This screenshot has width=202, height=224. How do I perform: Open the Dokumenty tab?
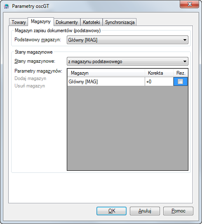(x=66, y=22)
